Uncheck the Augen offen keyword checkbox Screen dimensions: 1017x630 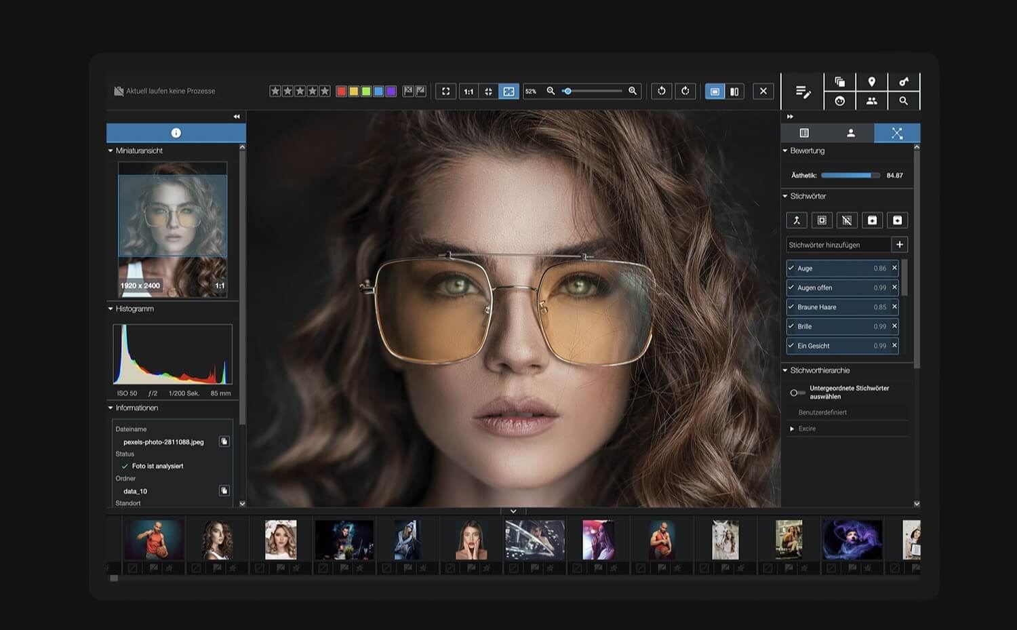[791, 288]
